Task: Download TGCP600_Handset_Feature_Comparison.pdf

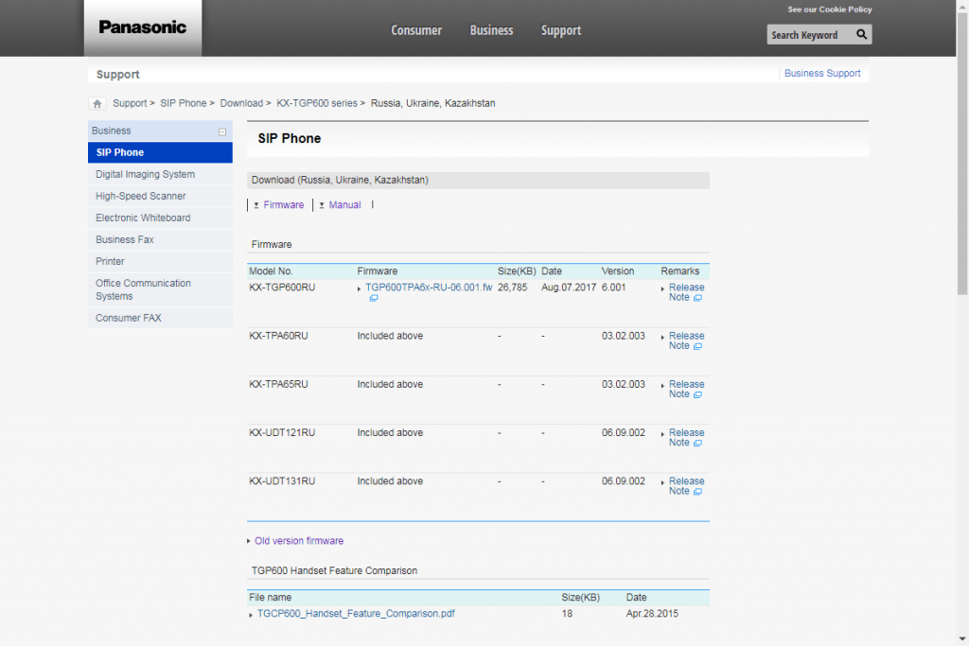Action: click(356, 613)
